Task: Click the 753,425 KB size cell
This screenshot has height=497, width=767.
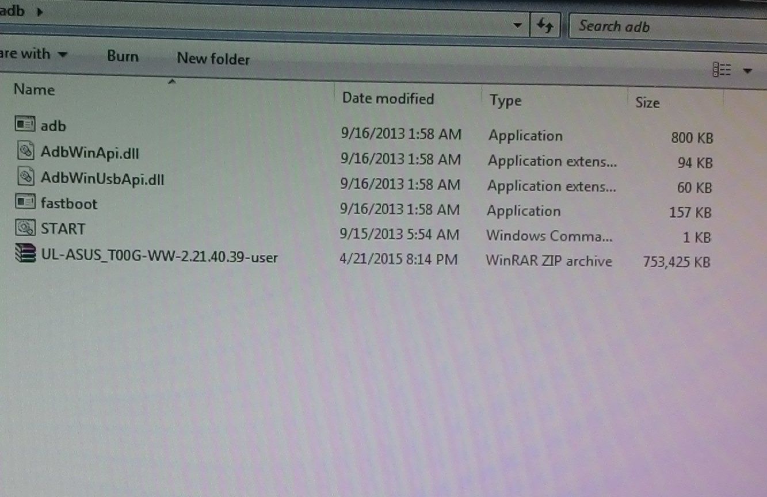Action: coord(677,262)
